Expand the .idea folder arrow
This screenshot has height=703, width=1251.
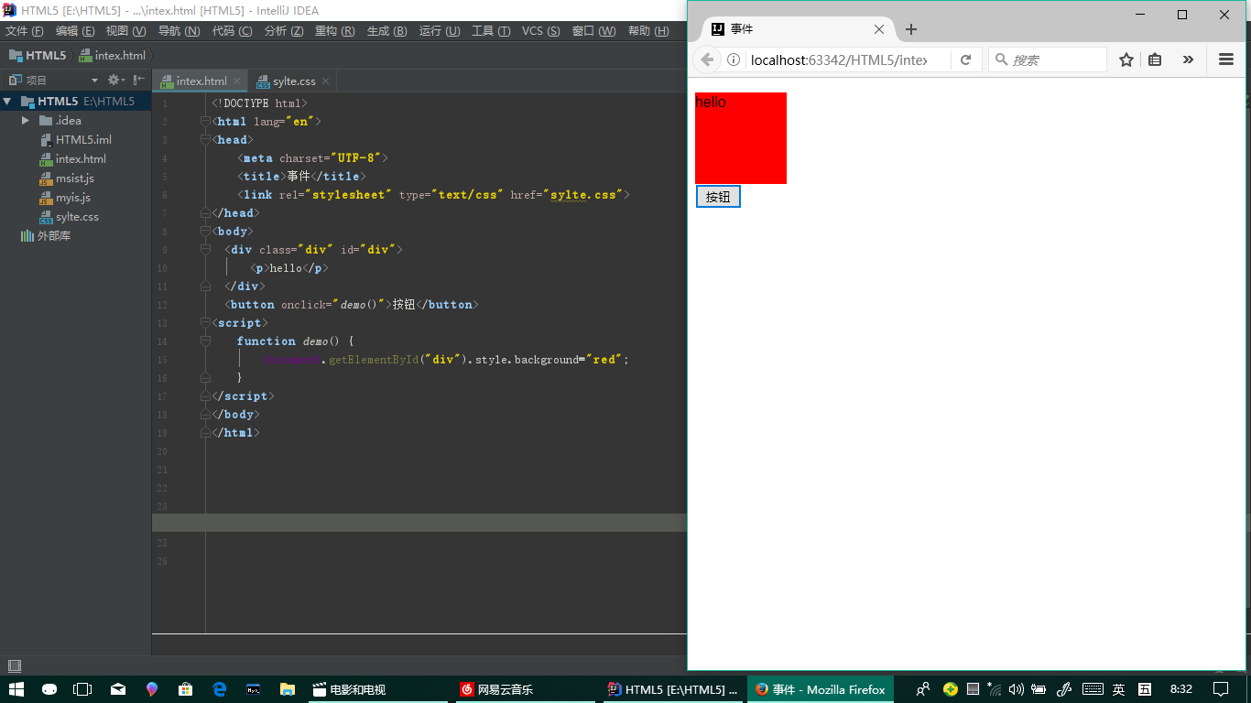26,121
